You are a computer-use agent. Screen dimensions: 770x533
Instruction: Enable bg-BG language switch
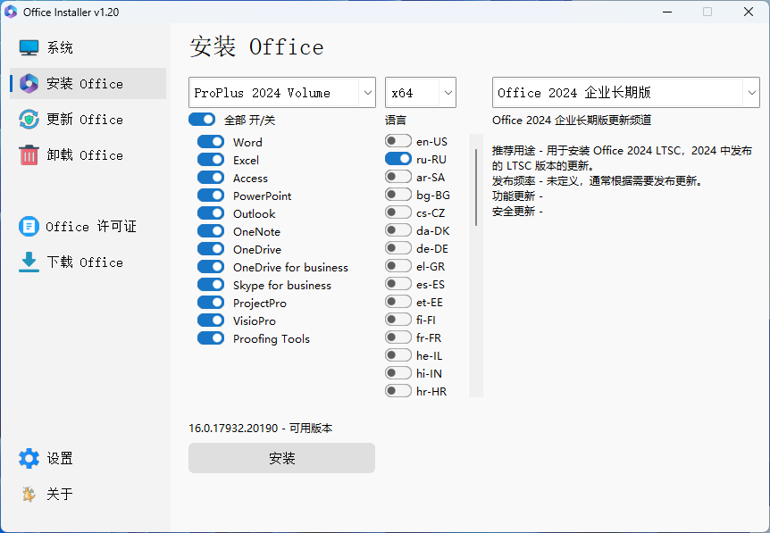[398, 195]
